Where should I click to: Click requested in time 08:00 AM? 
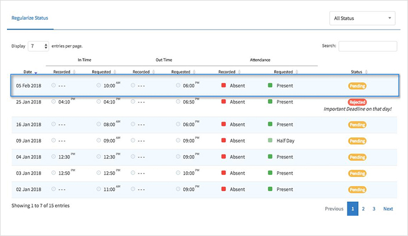tap(112, 124)
